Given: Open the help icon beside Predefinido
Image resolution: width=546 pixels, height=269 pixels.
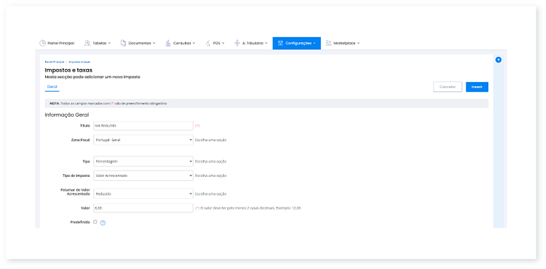Looking at the screenshot, I should coord(103,223).
